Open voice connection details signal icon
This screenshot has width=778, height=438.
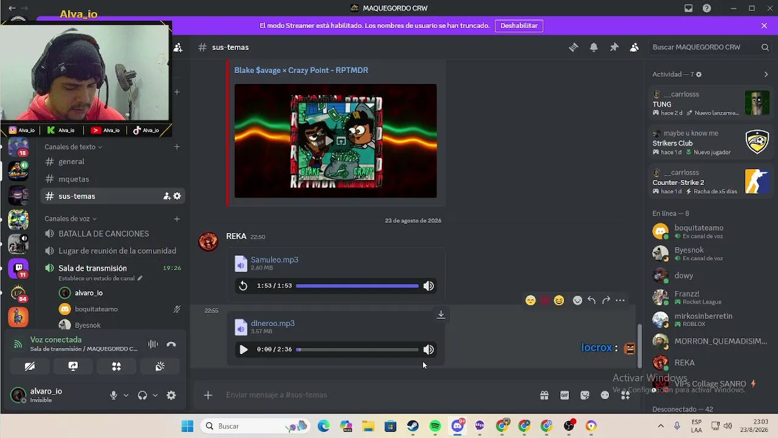coord(18,344)
